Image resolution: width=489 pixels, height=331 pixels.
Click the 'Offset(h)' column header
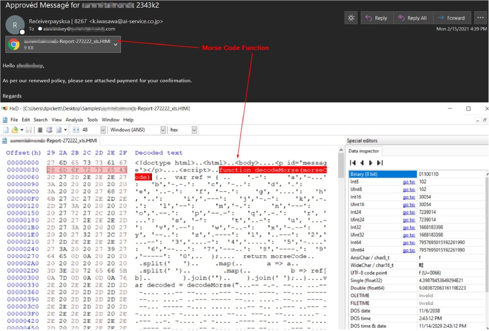tap(23, 153)
